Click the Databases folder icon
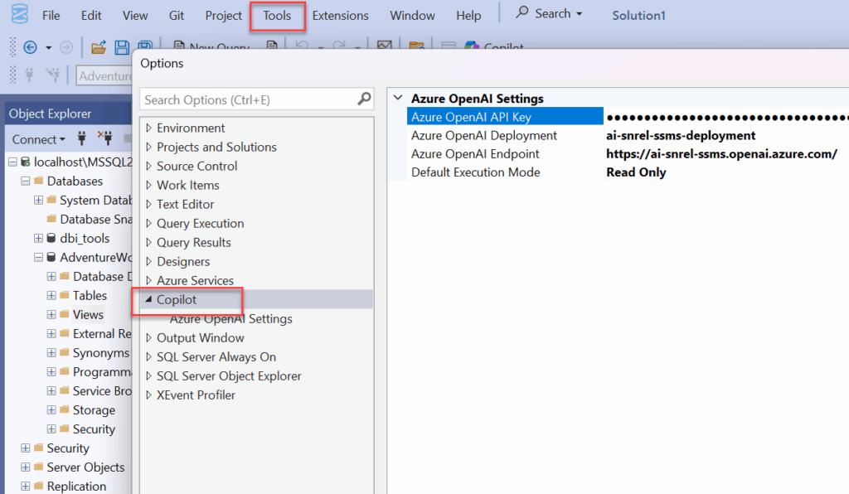 [x=38, y=181]
